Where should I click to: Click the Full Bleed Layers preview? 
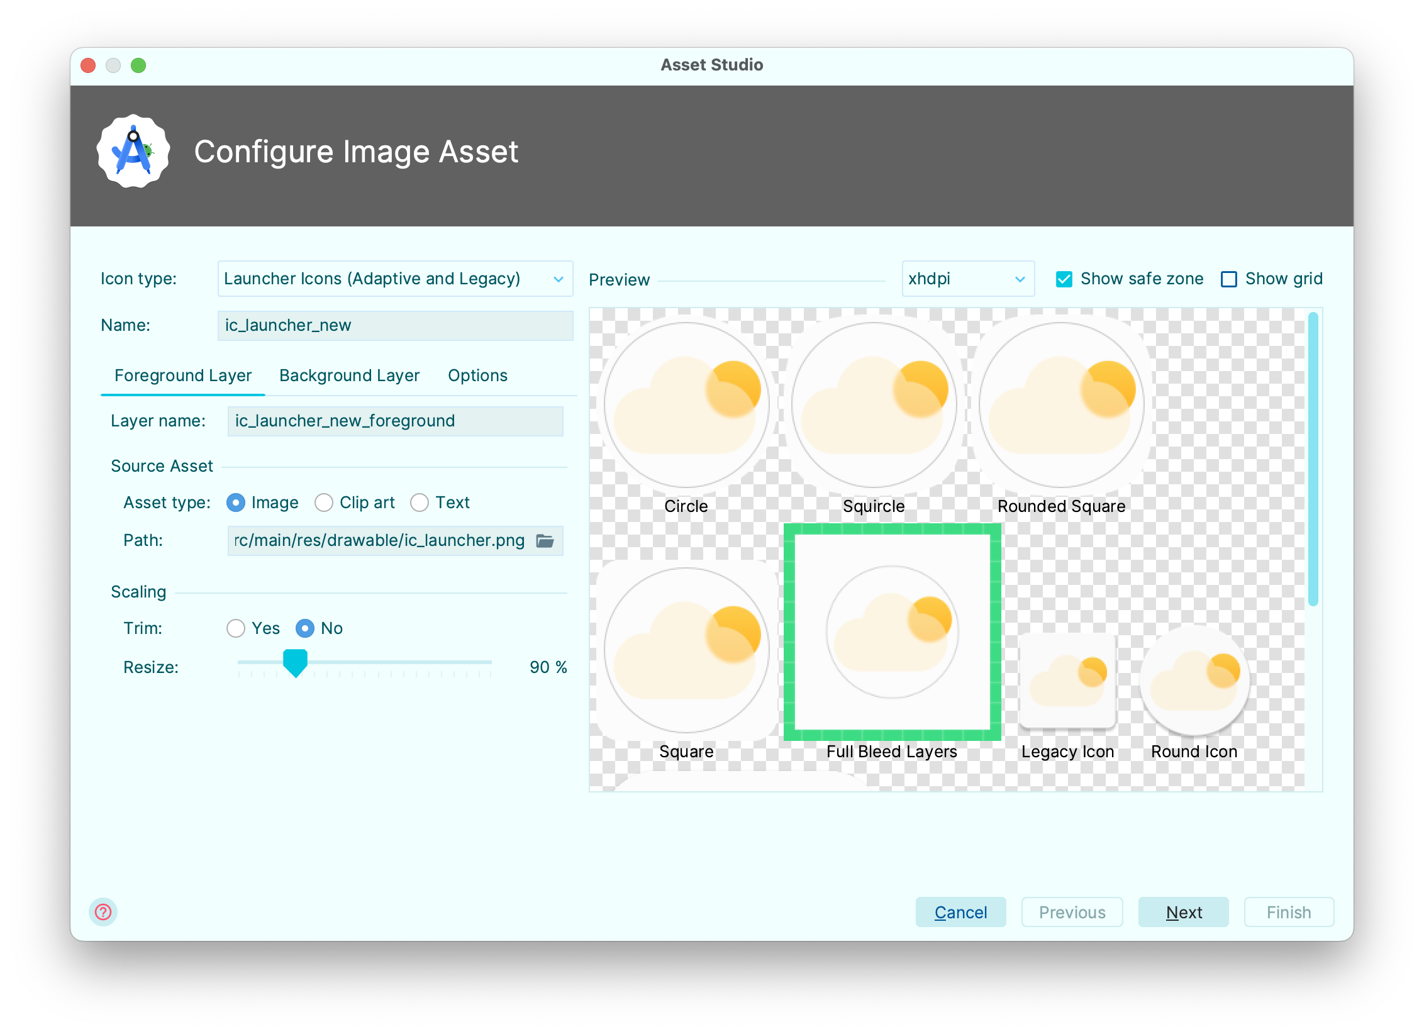click(892, 632)
